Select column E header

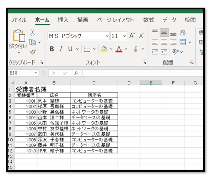(151, 83)
